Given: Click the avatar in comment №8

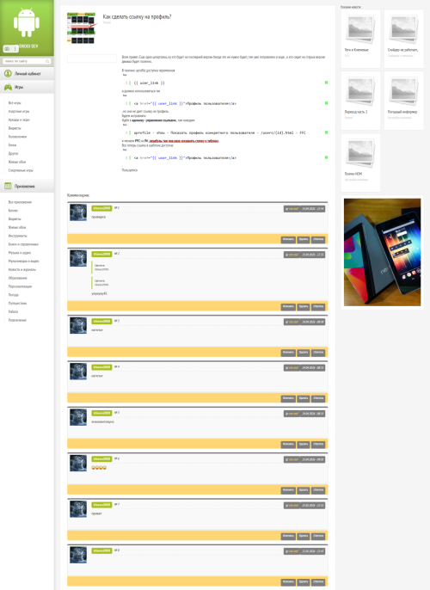Looking at the screenshot, I should pos(78,555).
